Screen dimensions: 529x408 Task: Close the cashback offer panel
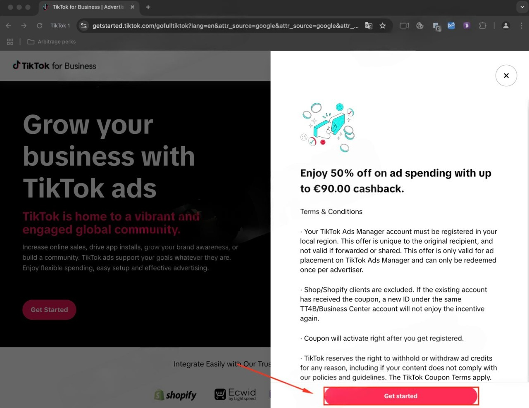pos(506,76)
